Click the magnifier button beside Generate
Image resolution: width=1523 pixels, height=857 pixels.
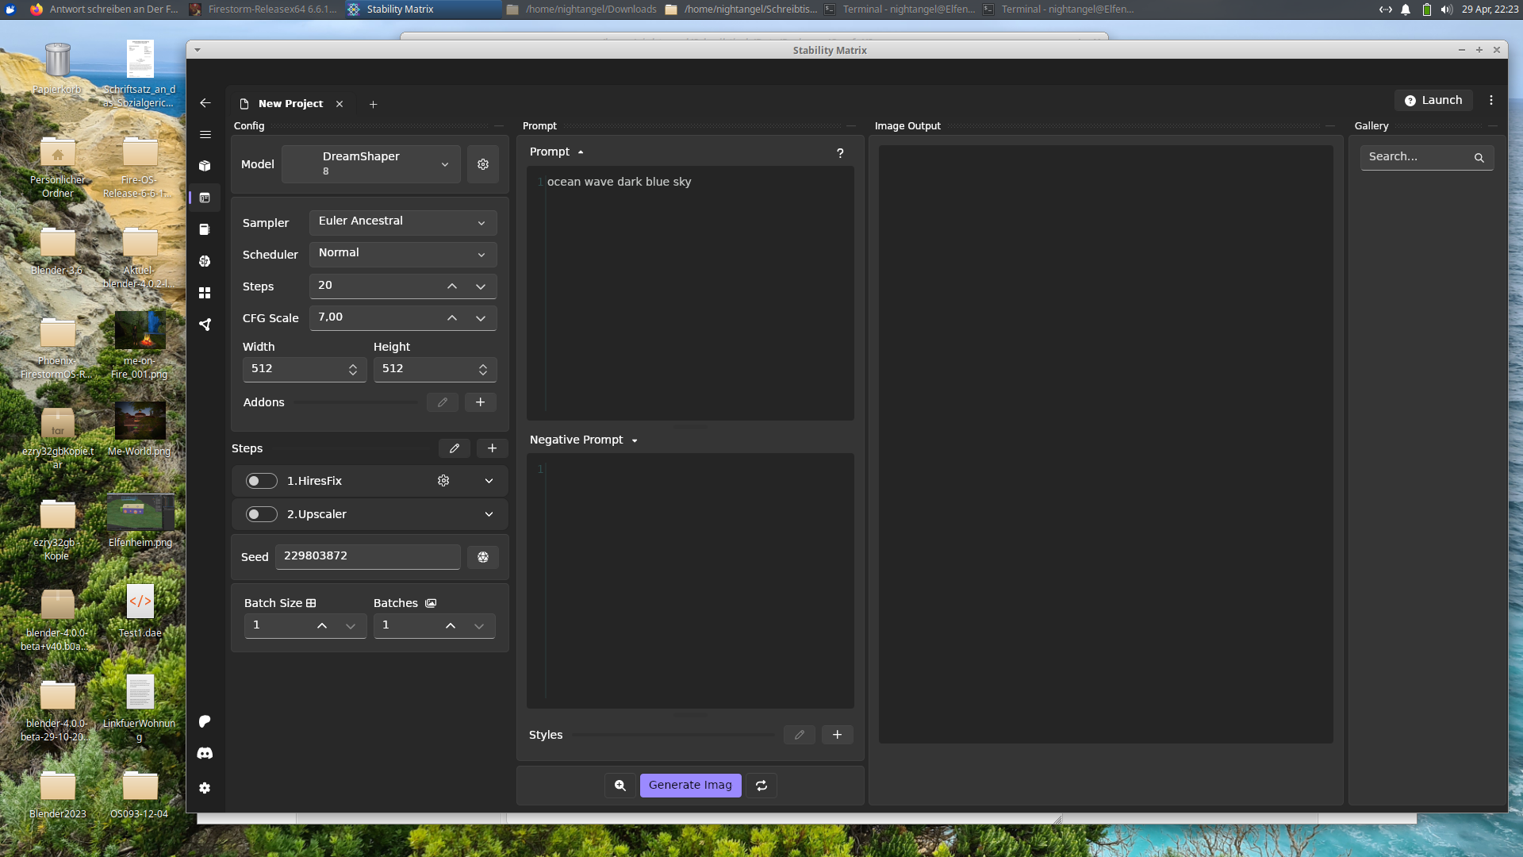[x=620, y=786]
